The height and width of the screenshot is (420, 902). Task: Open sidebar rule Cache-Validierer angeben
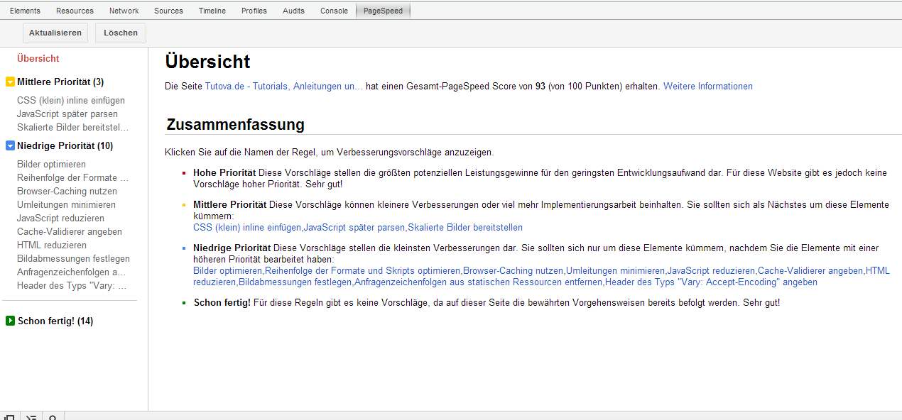70,231
